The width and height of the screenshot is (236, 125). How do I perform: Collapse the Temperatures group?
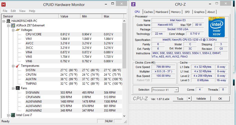[x=13, y=66]
